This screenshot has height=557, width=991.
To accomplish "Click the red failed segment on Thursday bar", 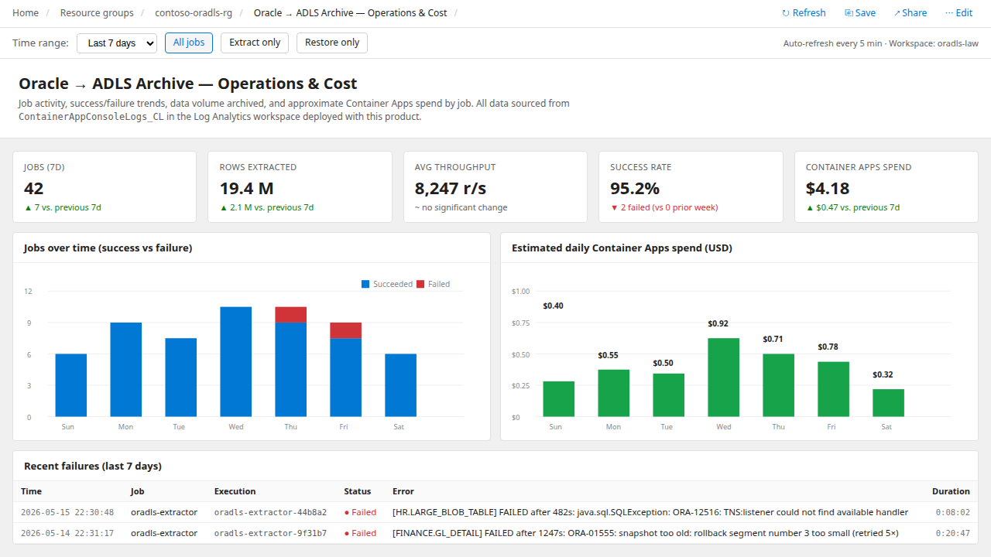I will point(290,315).
